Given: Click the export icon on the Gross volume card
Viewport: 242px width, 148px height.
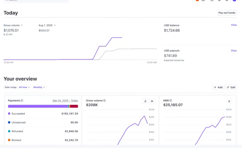Looking at the screenshot, I should [x=145, y=101].
